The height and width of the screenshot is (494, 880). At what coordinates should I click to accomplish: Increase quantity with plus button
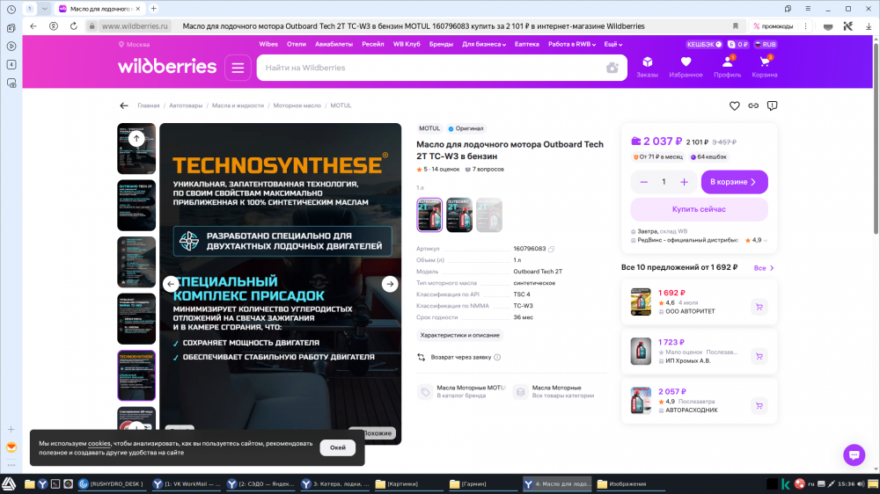click(x=684, y=182)
